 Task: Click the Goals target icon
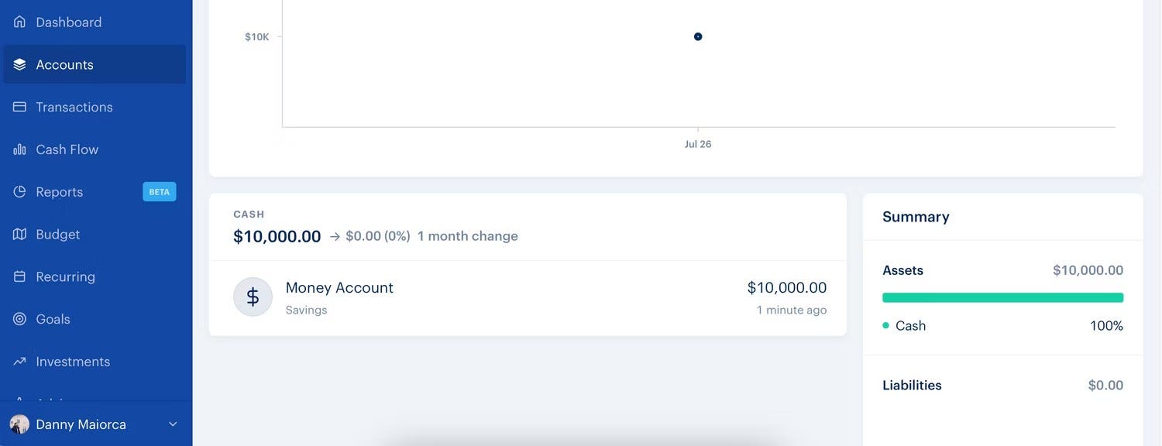[19, 319]
